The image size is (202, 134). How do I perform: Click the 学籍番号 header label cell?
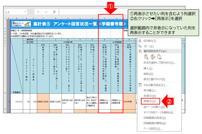[x=17, y=92]
